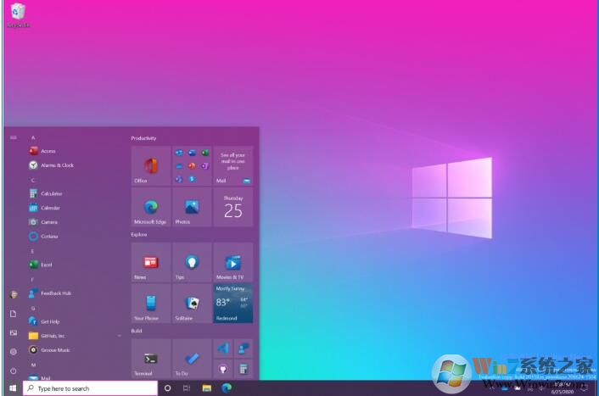Open the To Do tile

pyautogui.click(x=192, y=359)
